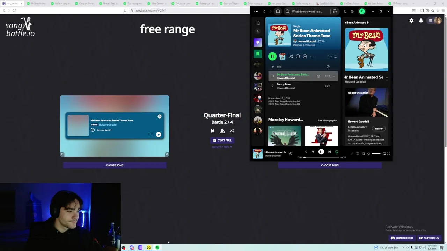Add the current song to Liked Songs in the player bar
The image size is (447, 251).
coord(290,154)
